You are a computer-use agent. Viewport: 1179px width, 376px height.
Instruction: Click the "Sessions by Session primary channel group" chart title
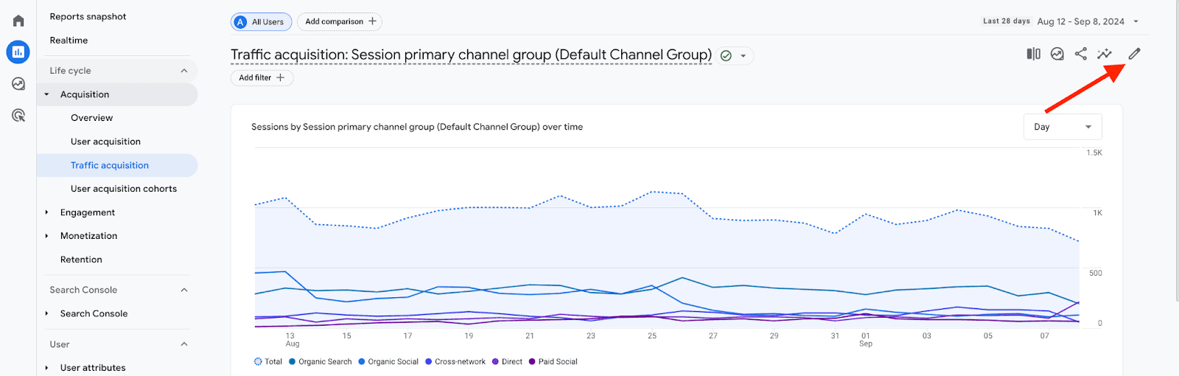417,127
